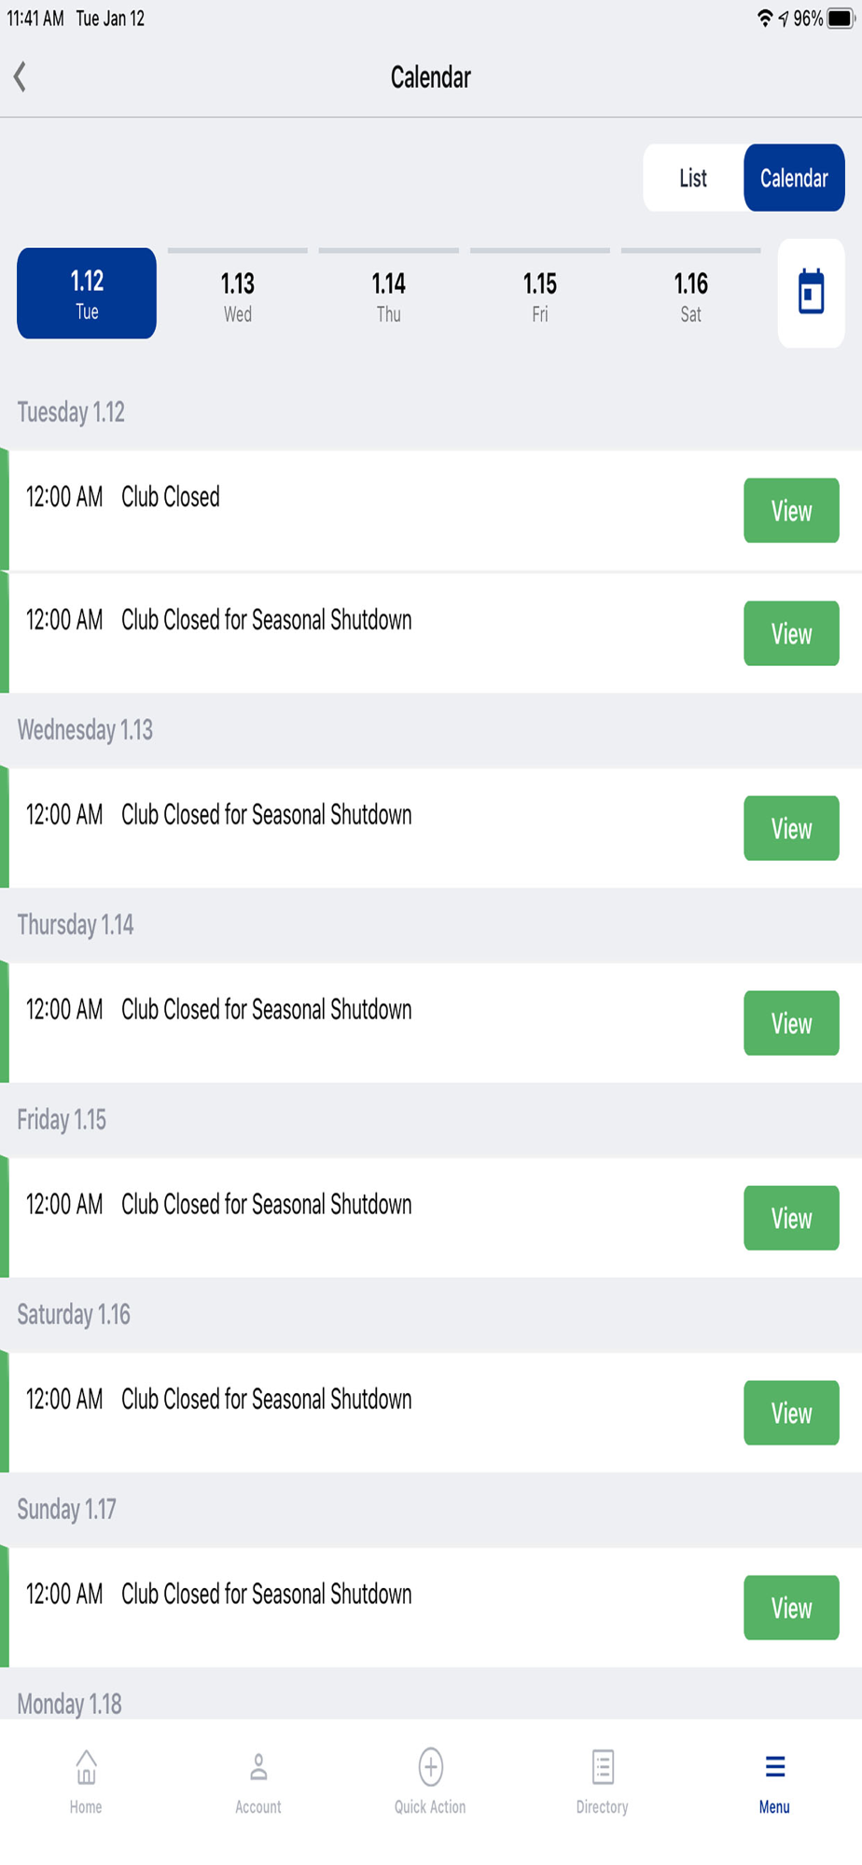Open Sunday 1.17 Seasonal Shutdown row
Viewport: 862px width, 1865px height.
click(373, 1607)
